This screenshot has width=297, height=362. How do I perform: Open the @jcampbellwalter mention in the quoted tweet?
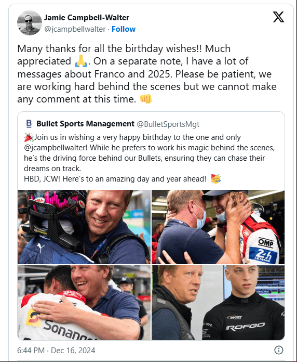pos(56,148)
